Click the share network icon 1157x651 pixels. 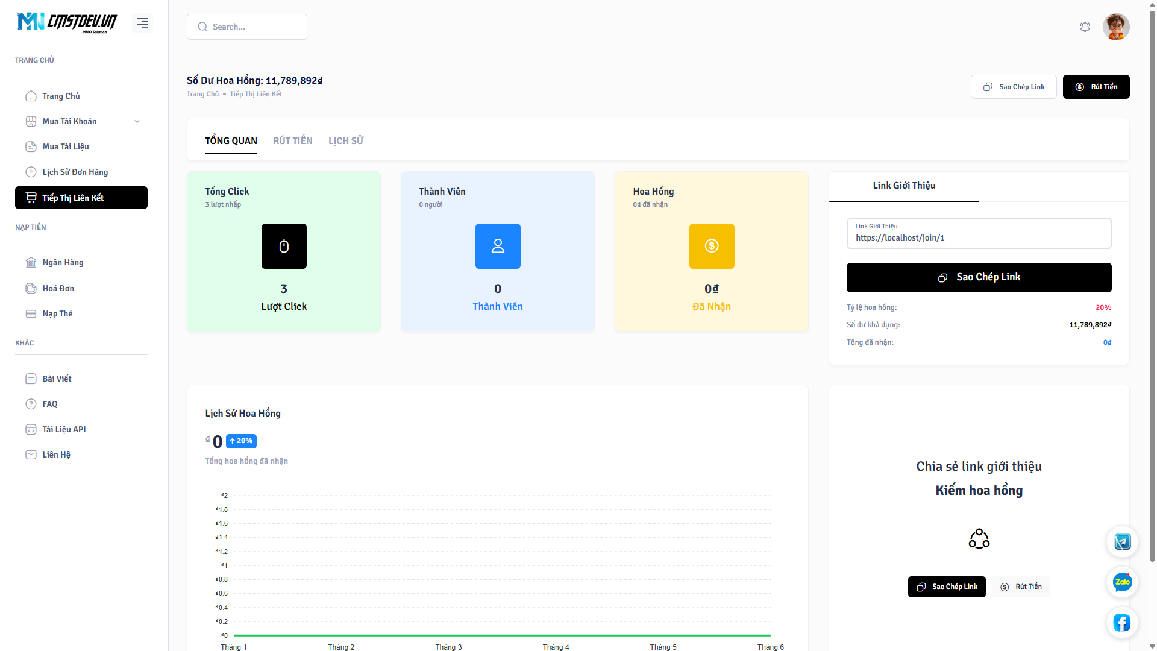tap(979, 538)
